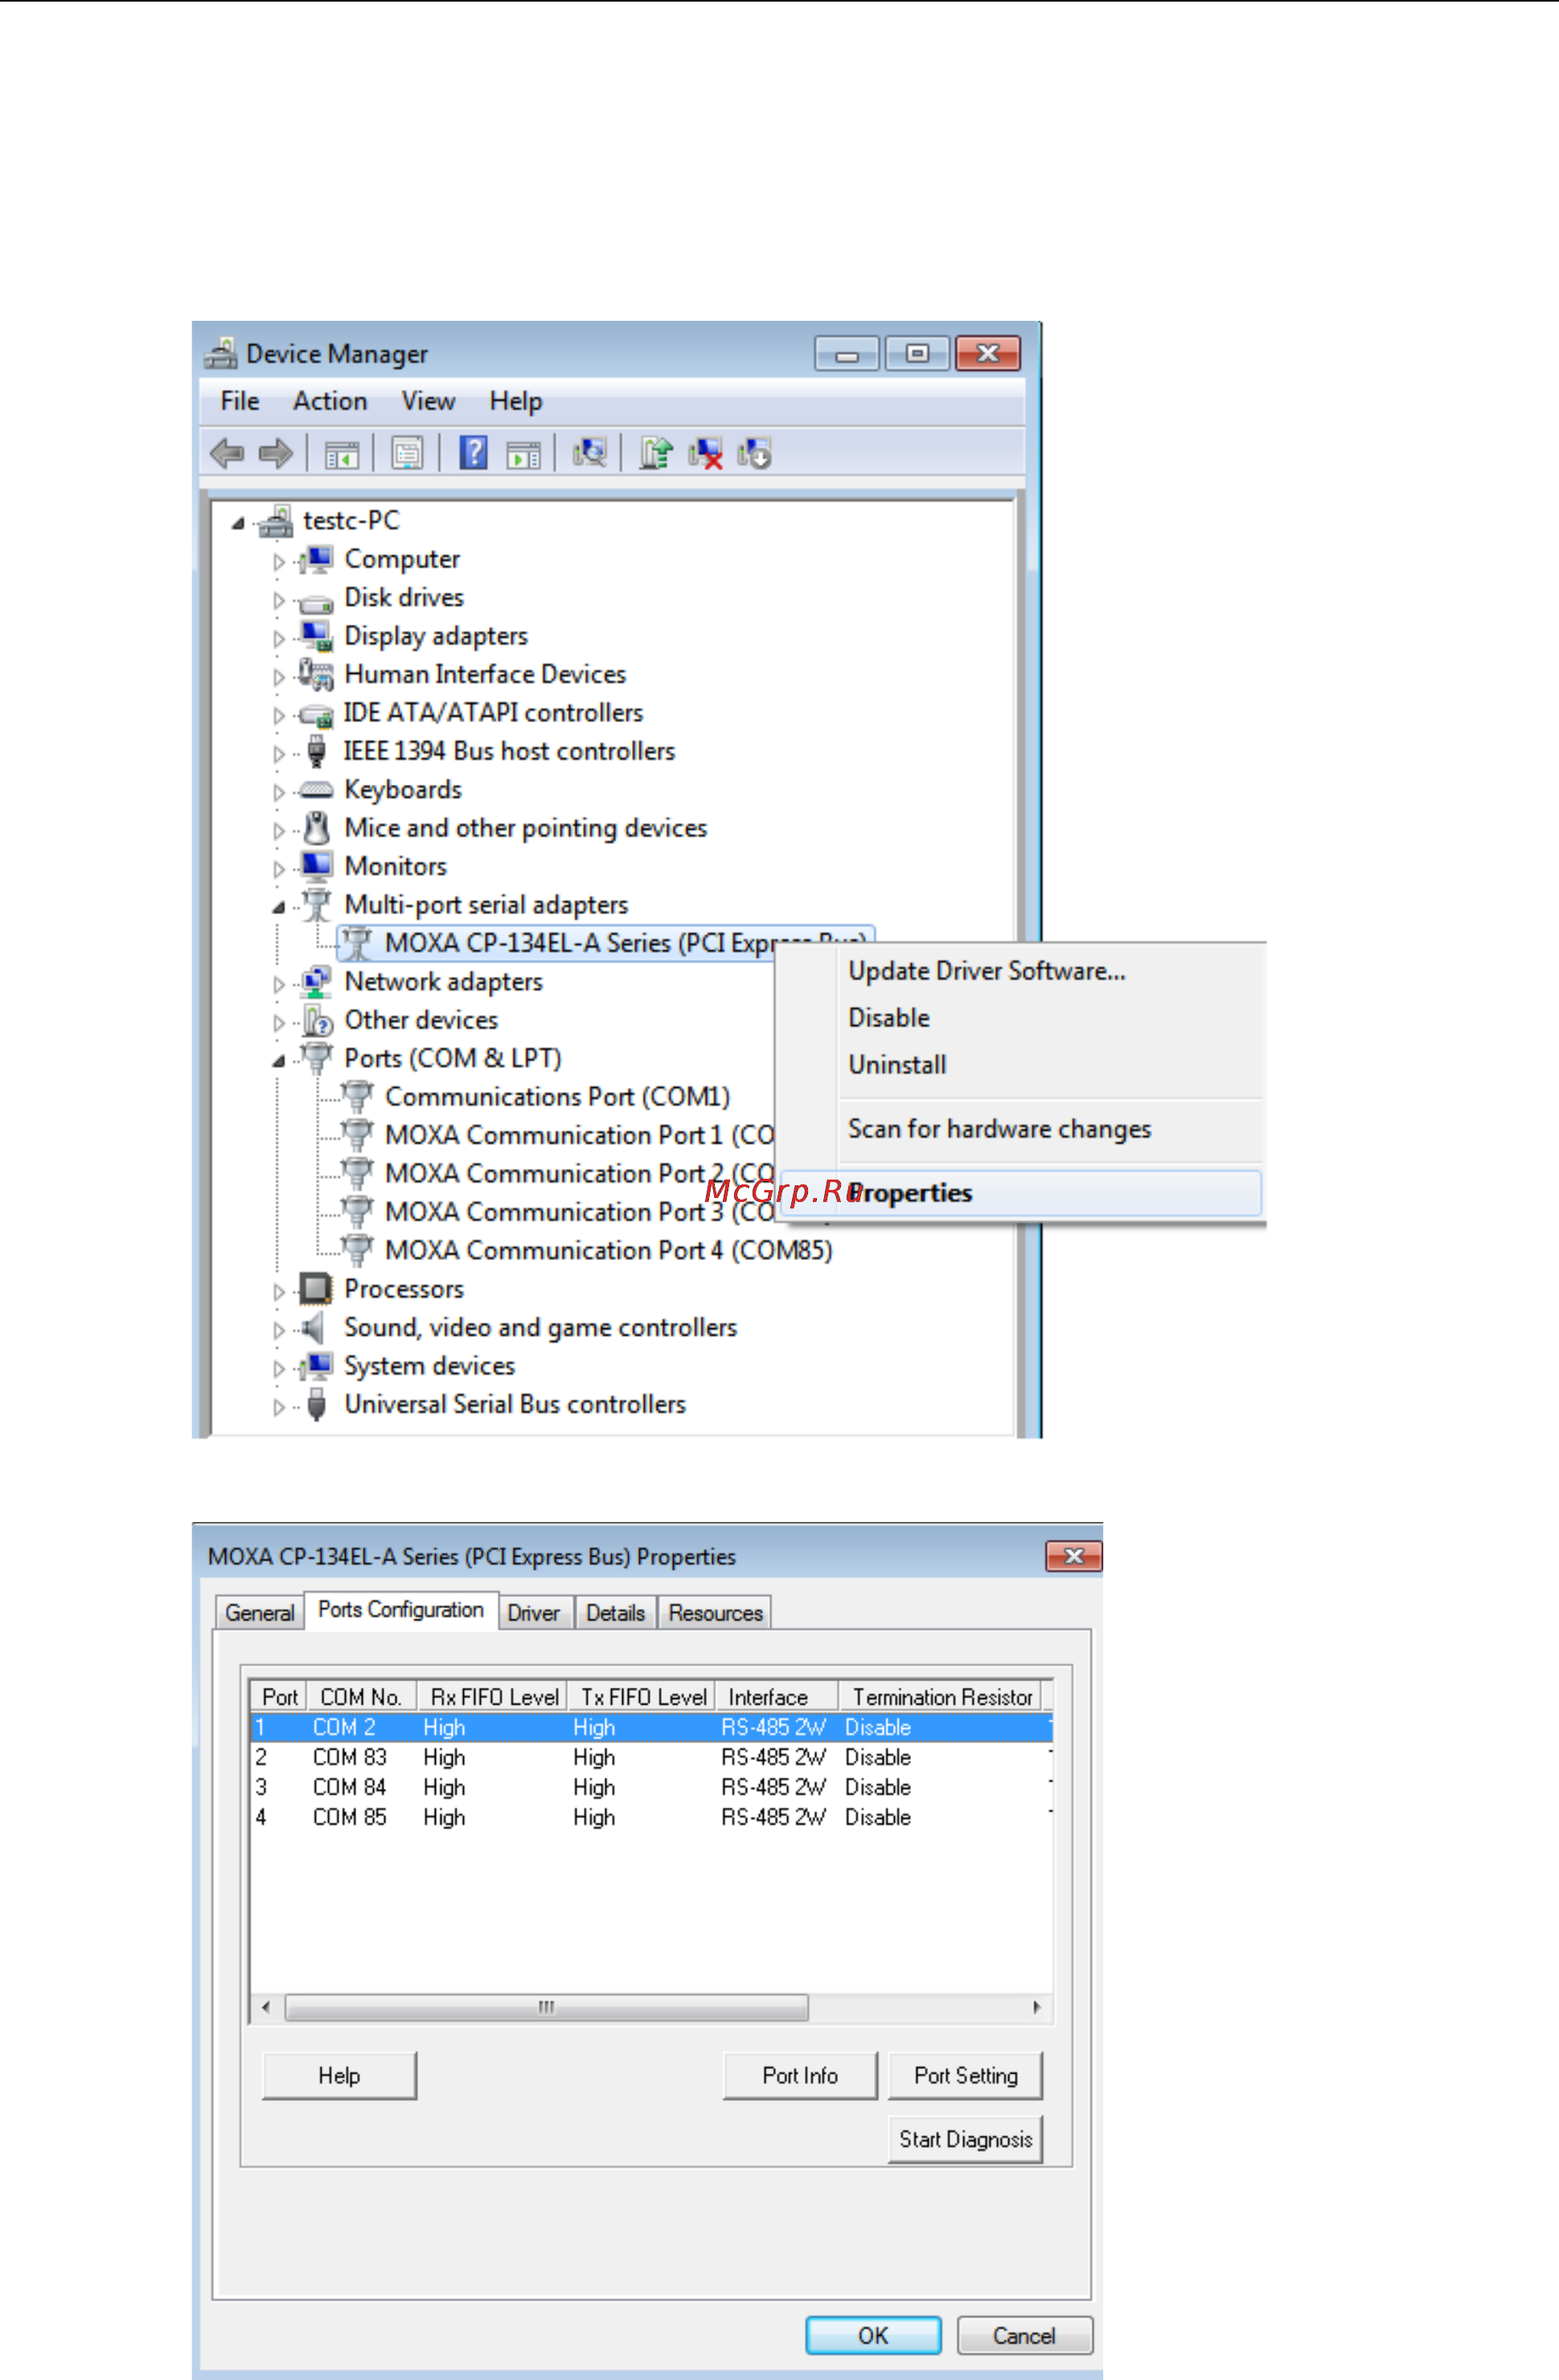Collapse the Multi-port serial adapters node
This screenshot has width=1559, height=2380.
click(279, 907)
